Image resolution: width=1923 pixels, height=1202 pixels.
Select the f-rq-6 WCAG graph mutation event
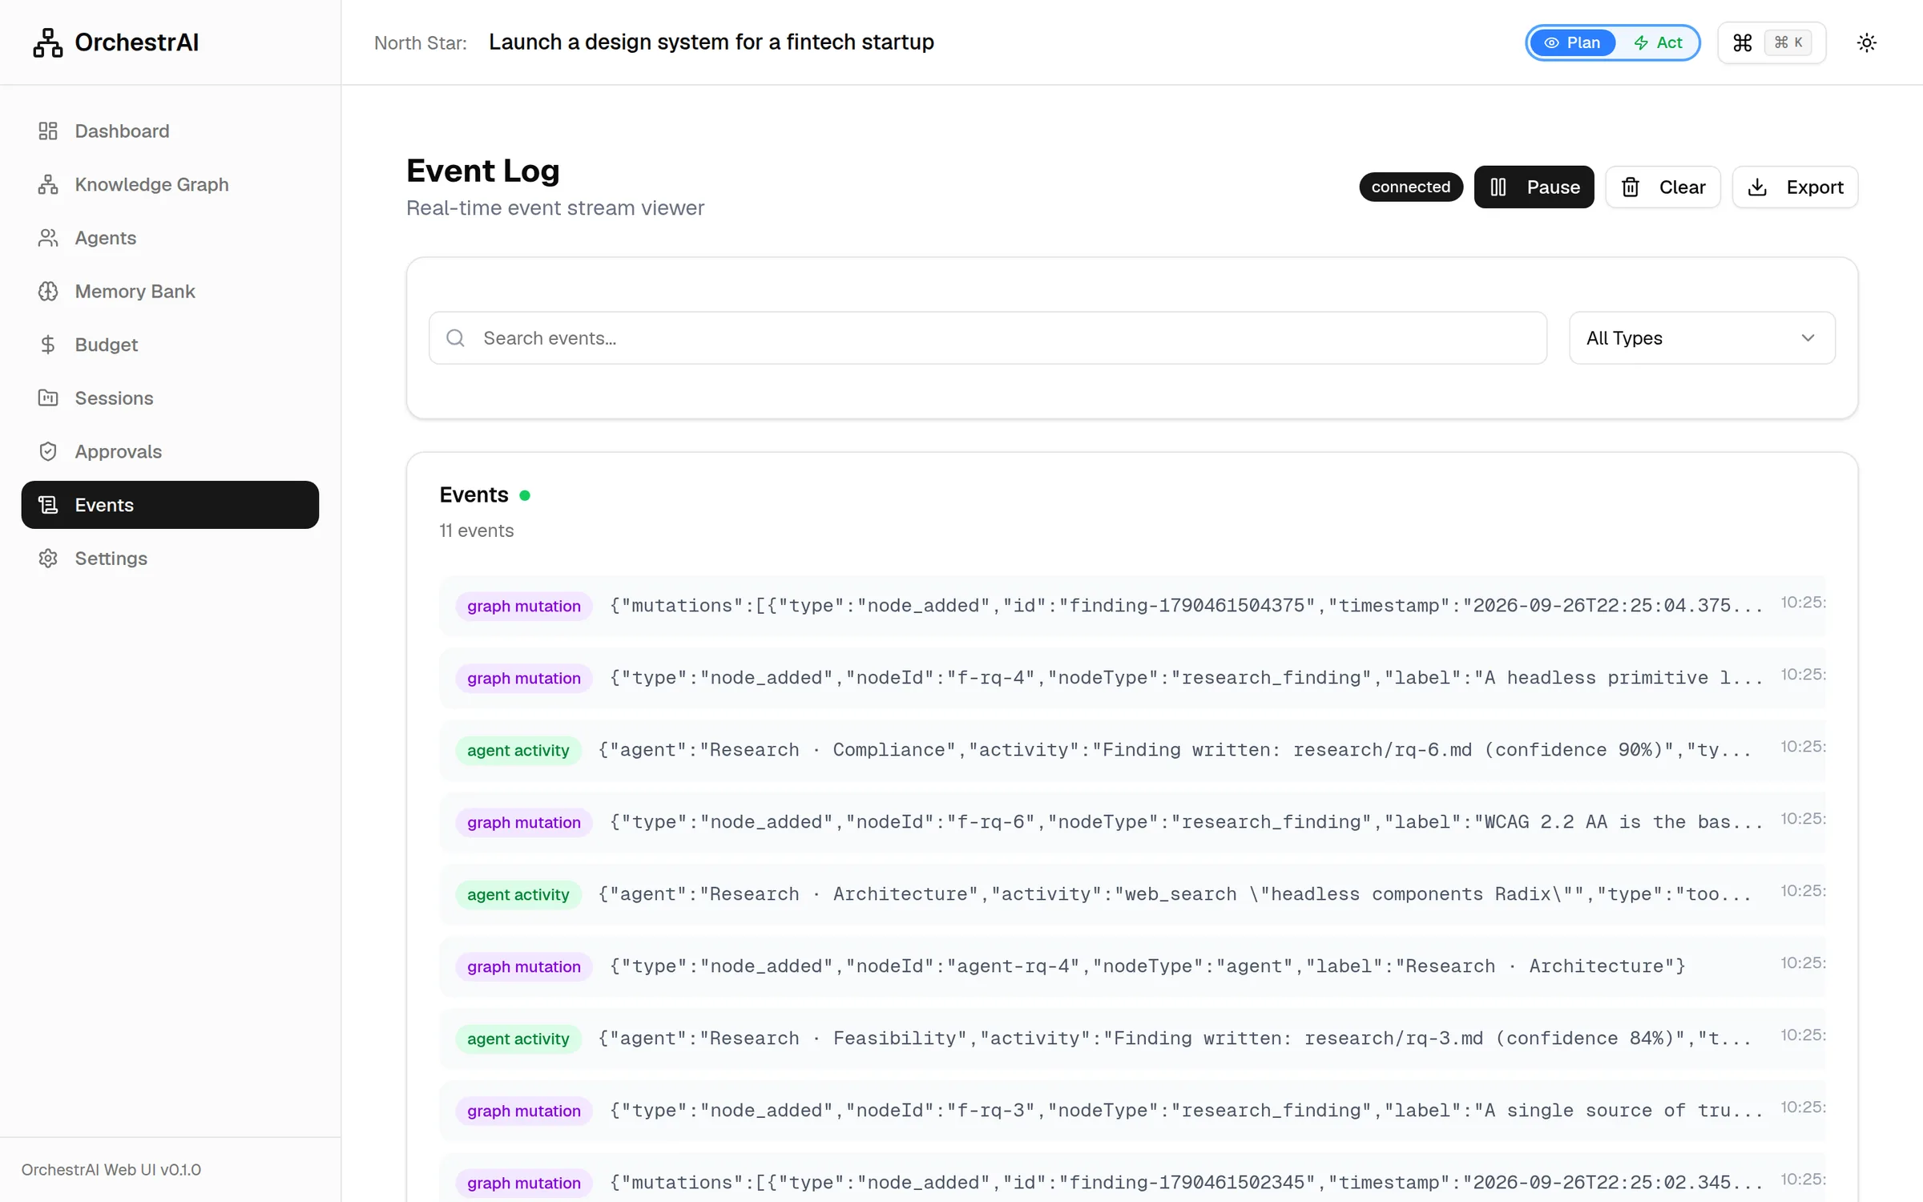pos(1132,822)
